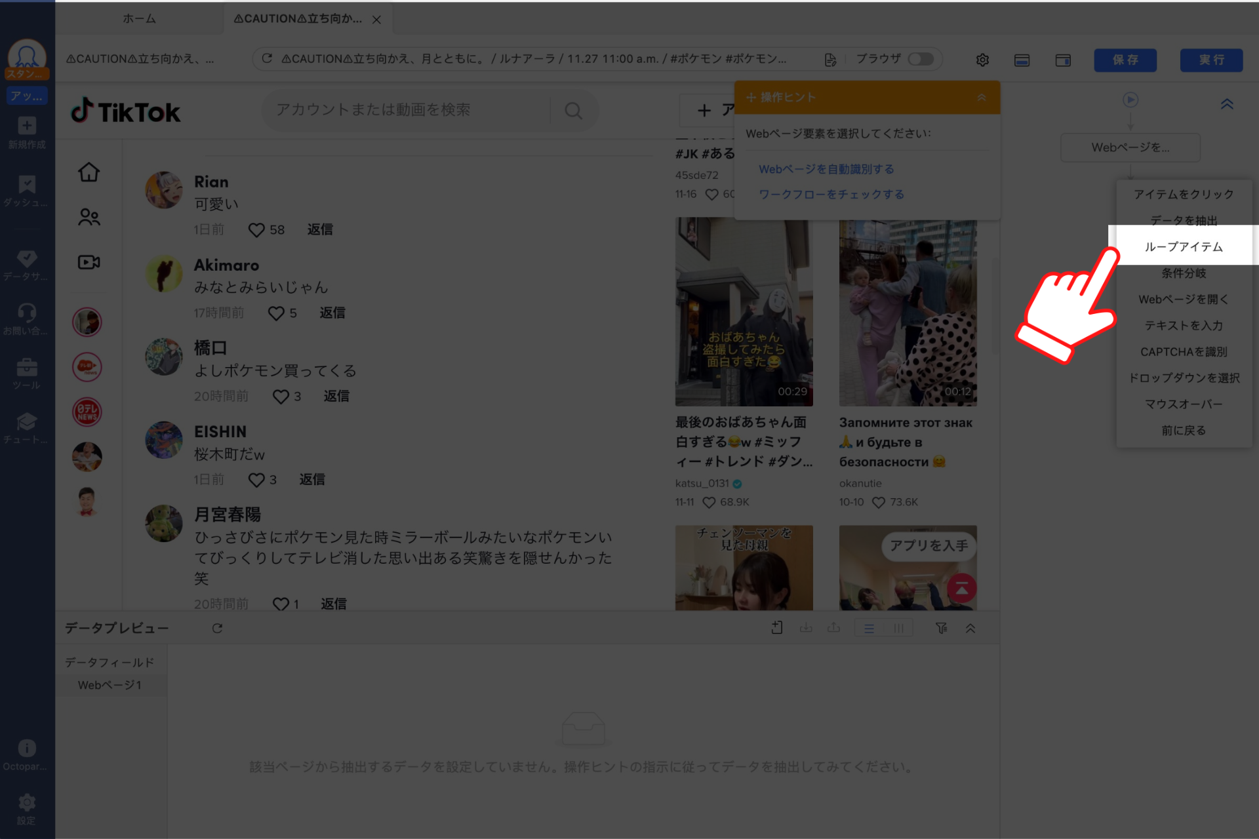This screenshot has height=839, width=1259.
Task: Open TikTok LIVE camera icon
Action: 89,262
